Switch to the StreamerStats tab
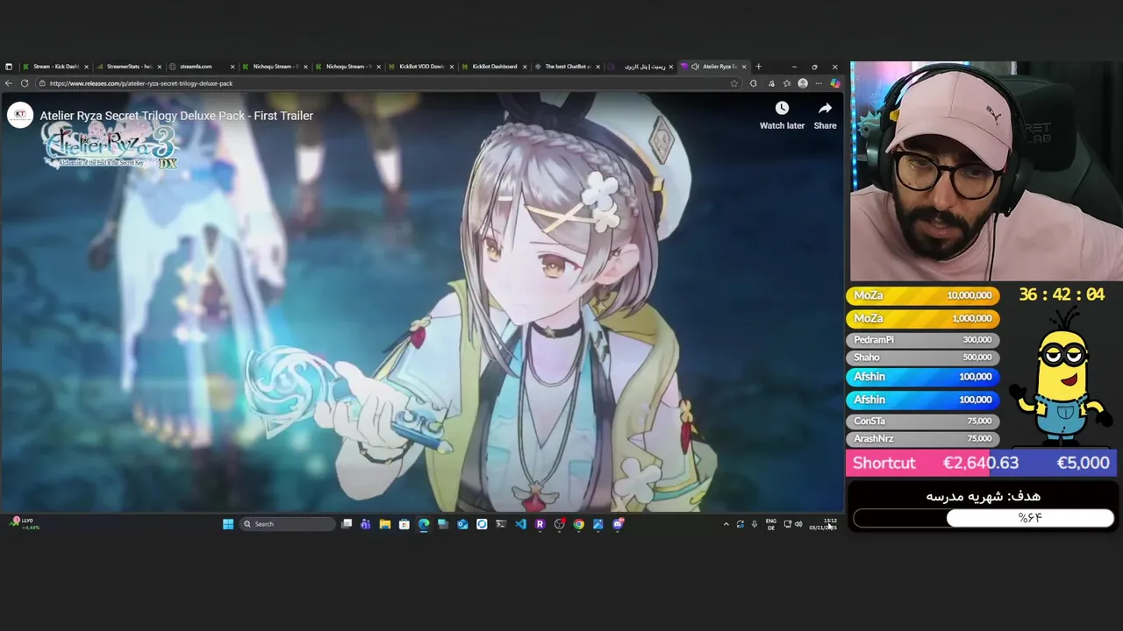 pyautogui.click(x=129, y=67)
